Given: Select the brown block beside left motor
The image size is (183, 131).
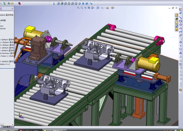Looking at the screenshot, I should tap(38, 48).
